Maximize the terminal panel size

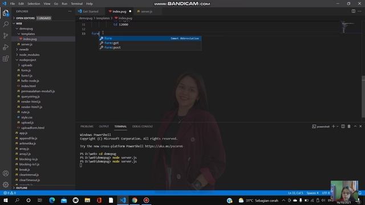(355, 126)
